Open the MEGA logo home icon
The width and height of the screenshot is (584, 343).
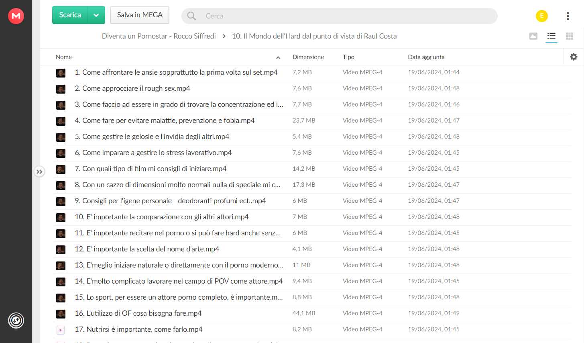point(16,16)
